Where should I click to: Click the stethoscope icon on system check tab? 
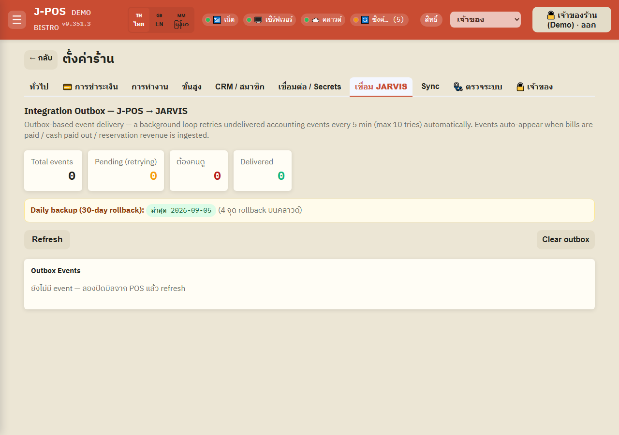(x=458, y=87)
